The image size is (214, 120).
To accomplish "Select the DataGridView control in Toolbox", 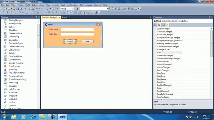I will pyautogui.click(x=14, y=50).
